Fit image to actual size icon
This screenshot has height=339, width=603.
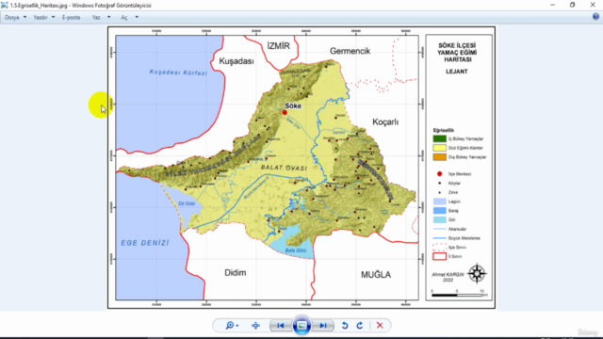tap(255, 326)
